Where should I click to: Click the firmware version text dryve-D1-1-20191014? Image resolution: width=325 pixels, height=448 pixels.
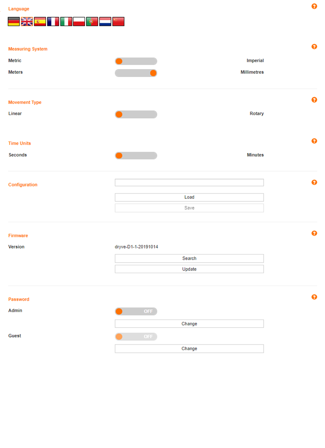(x=136, y=247)
